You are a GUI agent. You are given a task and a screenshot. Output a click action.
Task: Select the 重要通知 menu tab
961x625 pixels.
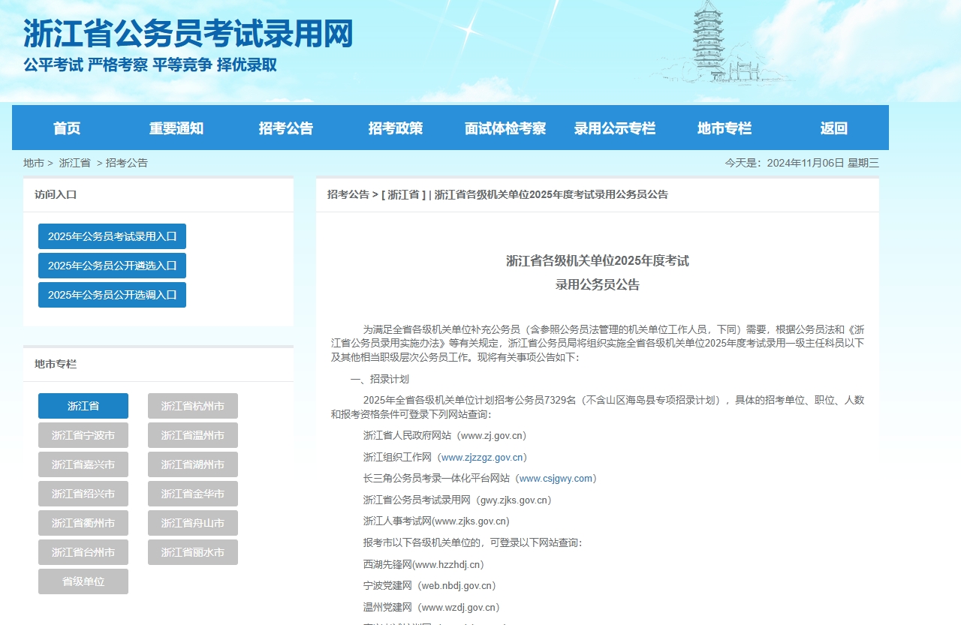(x=176, y=128)
